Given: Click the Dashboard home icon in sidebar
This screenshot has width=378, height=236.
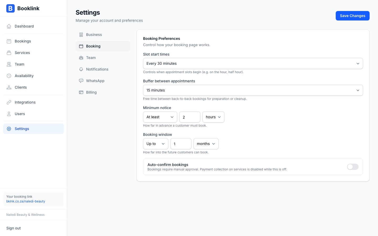Looking at the screenshot, I should coord(9,26).
